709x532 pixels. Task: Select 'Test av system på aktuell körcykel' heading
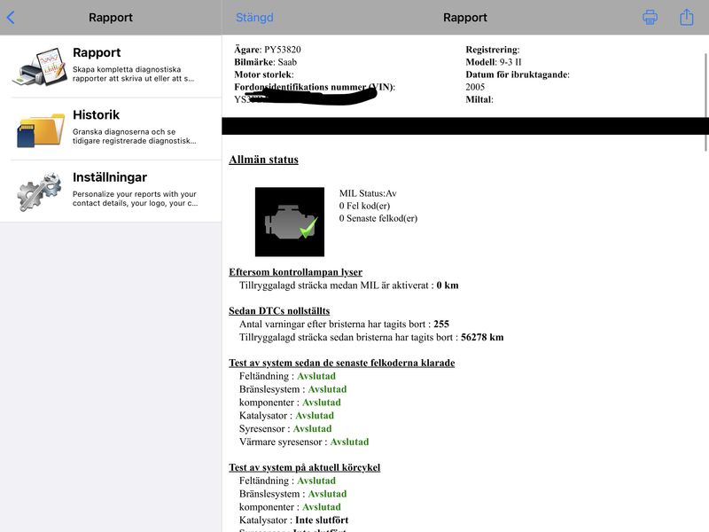pyautogui.click(x=304, y=467)
